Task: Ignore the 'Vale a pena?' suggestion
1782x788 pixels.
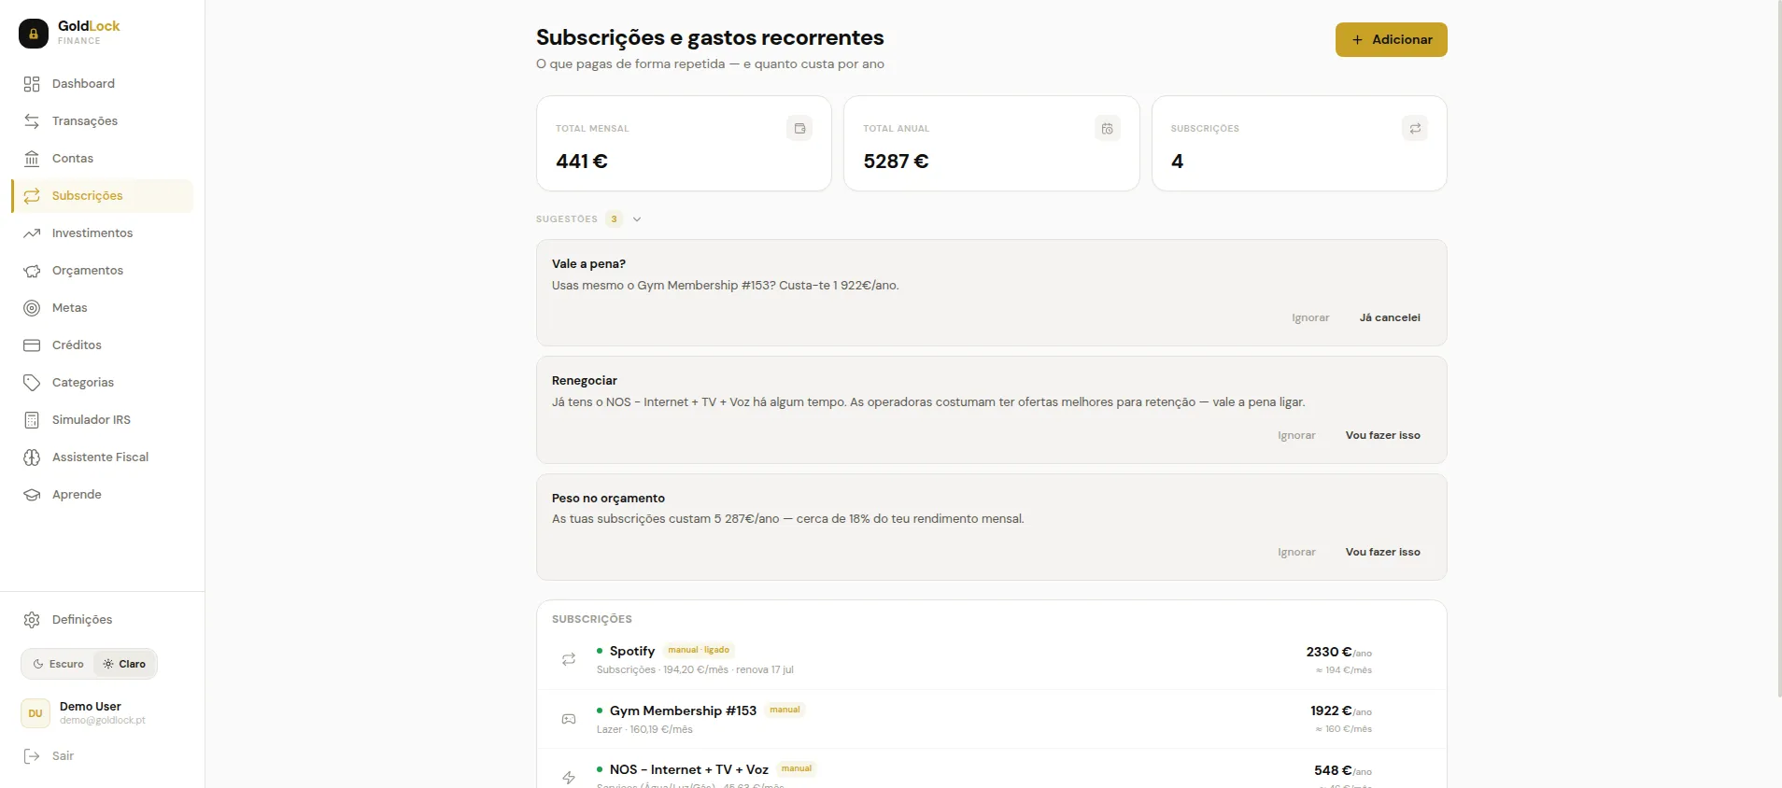Action: coord(1310,318)
